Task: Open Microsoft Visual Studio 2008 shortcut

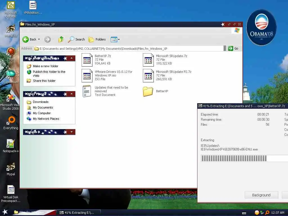Action: 10,102
